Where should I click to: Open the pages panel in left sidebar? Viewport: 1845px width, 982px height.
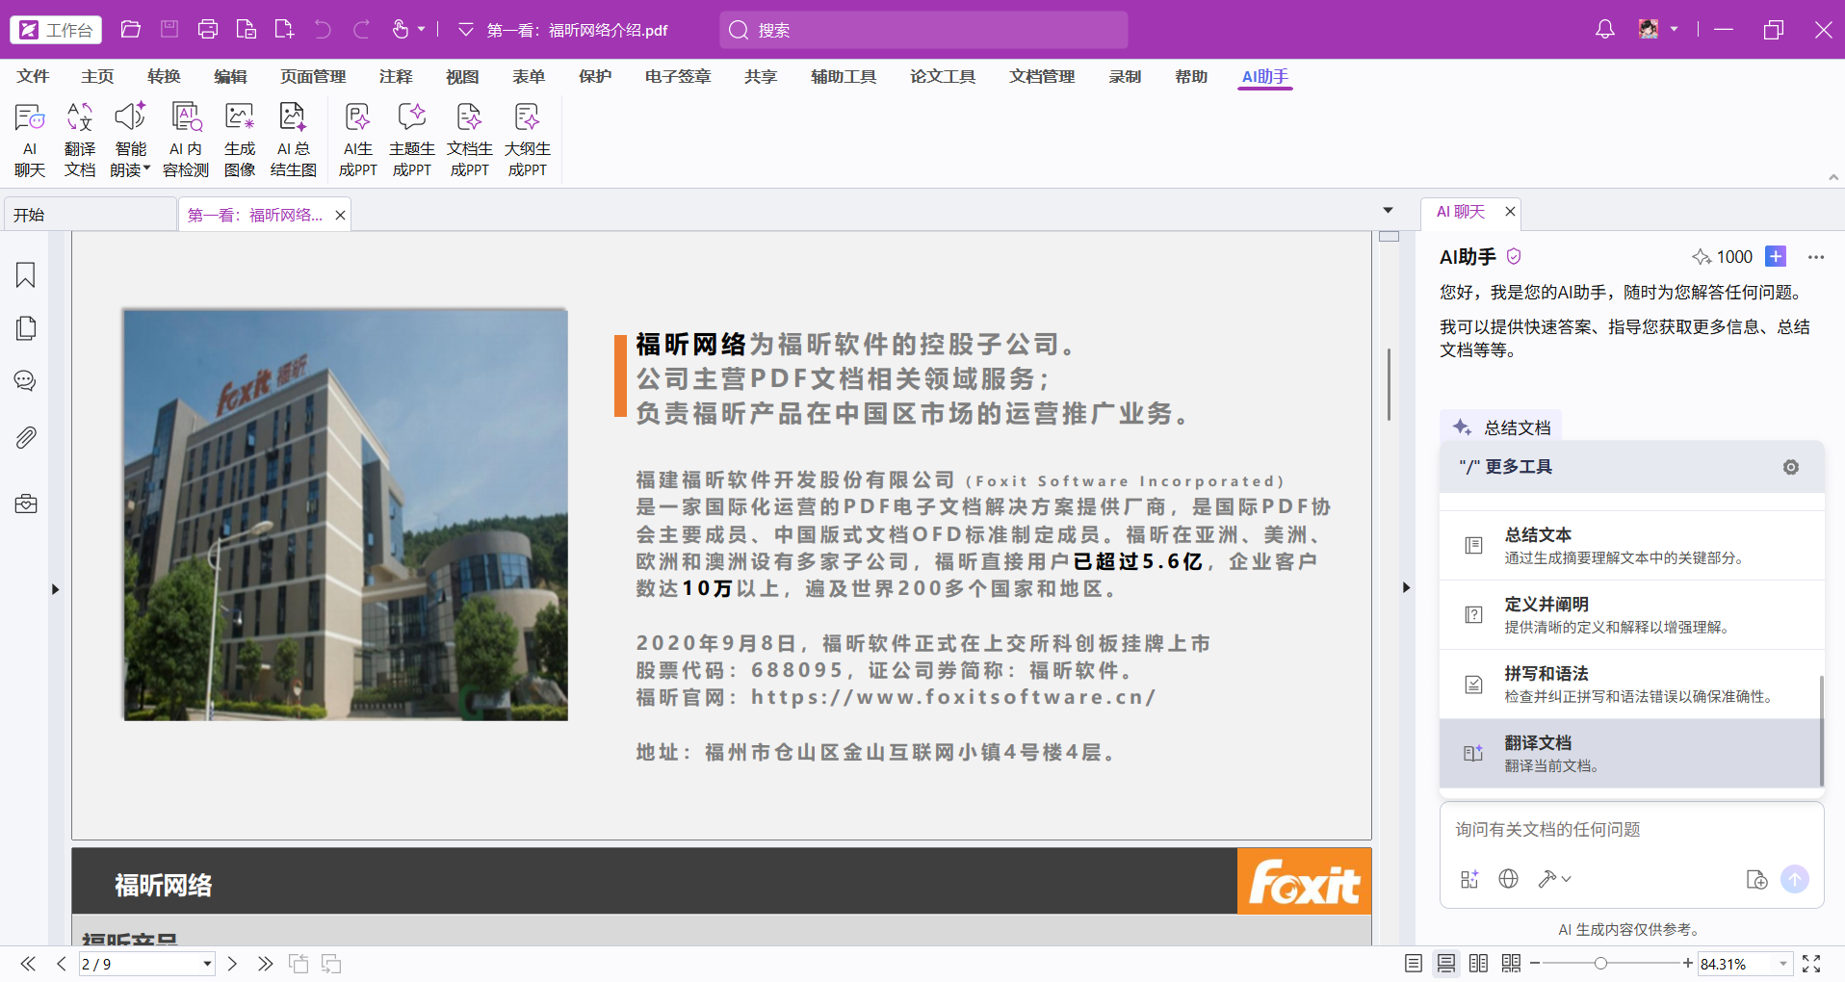click(x=26, y=328)
